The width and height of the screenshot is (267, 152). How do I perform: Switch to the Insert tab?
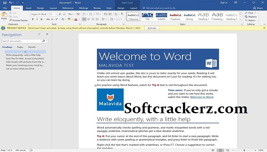29,8
